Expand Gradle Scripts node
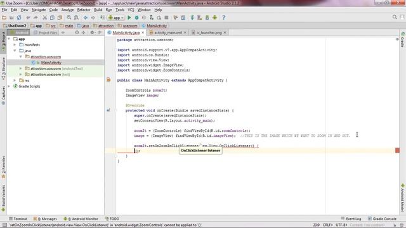This screenshot has width=406, height=228. tap(9, 86)
